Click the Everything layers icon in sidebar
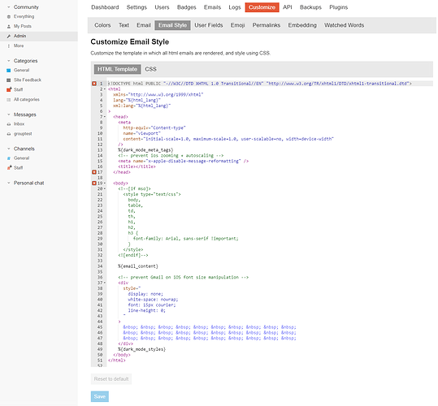This screenshot has height=406, width=438. point(9,17)
